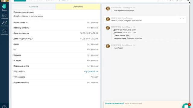This screenshot has width=193, height=108.
Task: Click avatar next to 'Сумма заказа: 5000' entry
Action: point(108,28)
